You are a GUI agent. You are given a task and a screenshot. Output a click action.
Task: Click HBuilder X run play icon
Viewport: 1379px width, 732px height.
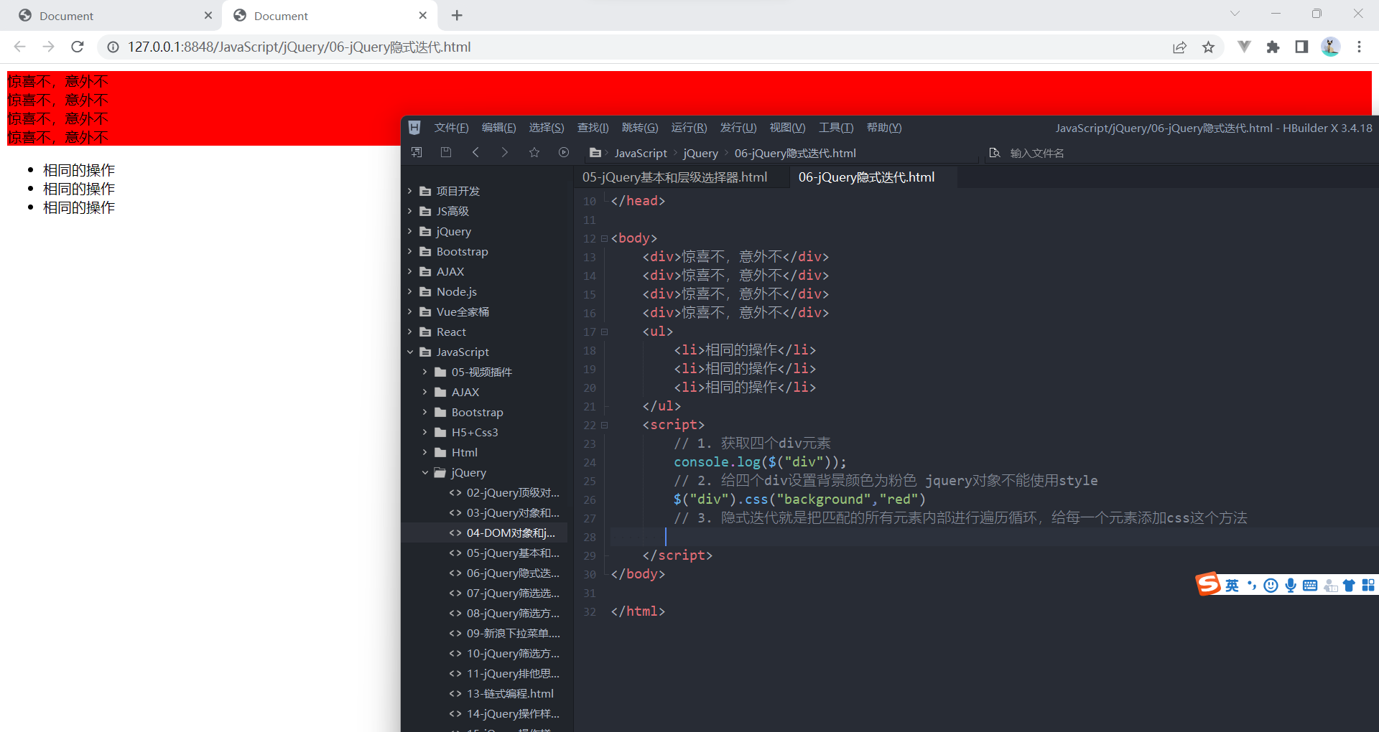click(564, 152)
